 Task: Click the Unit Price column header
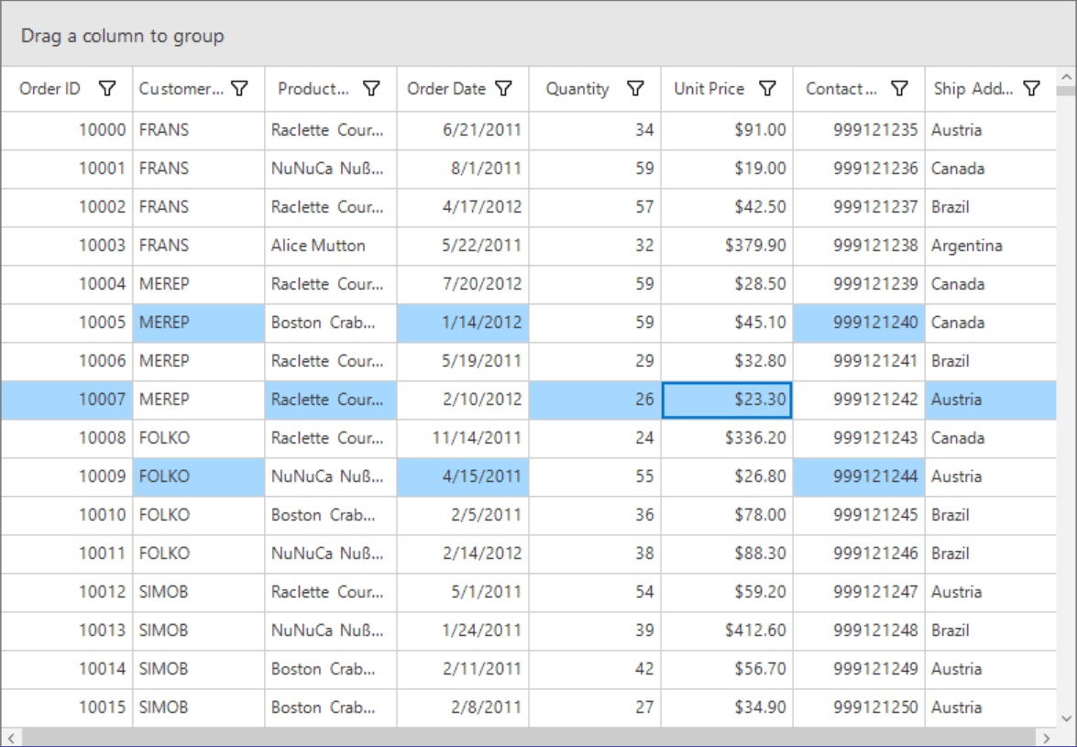tap(710, 89)
